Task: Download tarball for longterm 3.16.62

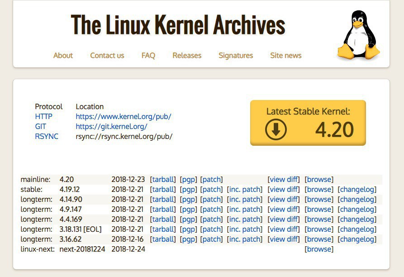Action: [x=163, y=239]
